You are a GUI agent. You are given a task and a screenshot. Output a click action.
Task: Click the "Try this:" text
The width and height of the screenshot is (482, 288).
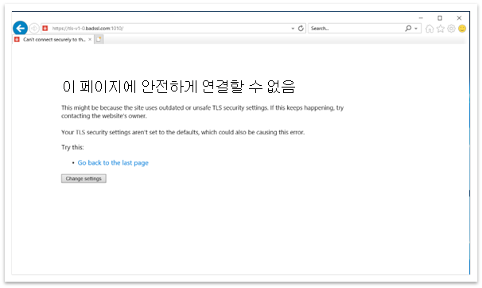tap(72, 147)
